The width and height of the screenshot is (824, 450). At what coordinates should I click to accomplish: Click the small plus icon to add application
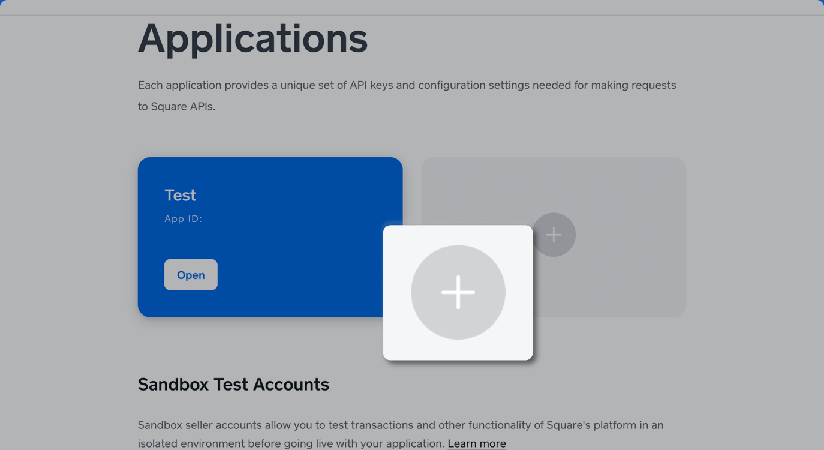554,235
